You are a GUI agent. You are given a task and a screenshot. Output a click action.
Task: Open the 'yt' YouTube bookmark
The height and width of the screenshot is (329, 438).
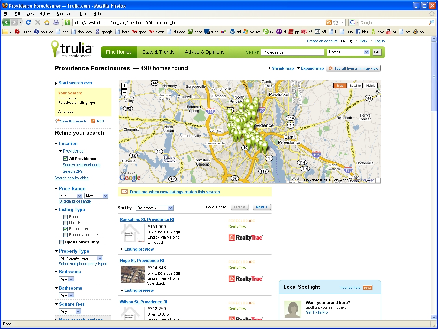391,32
